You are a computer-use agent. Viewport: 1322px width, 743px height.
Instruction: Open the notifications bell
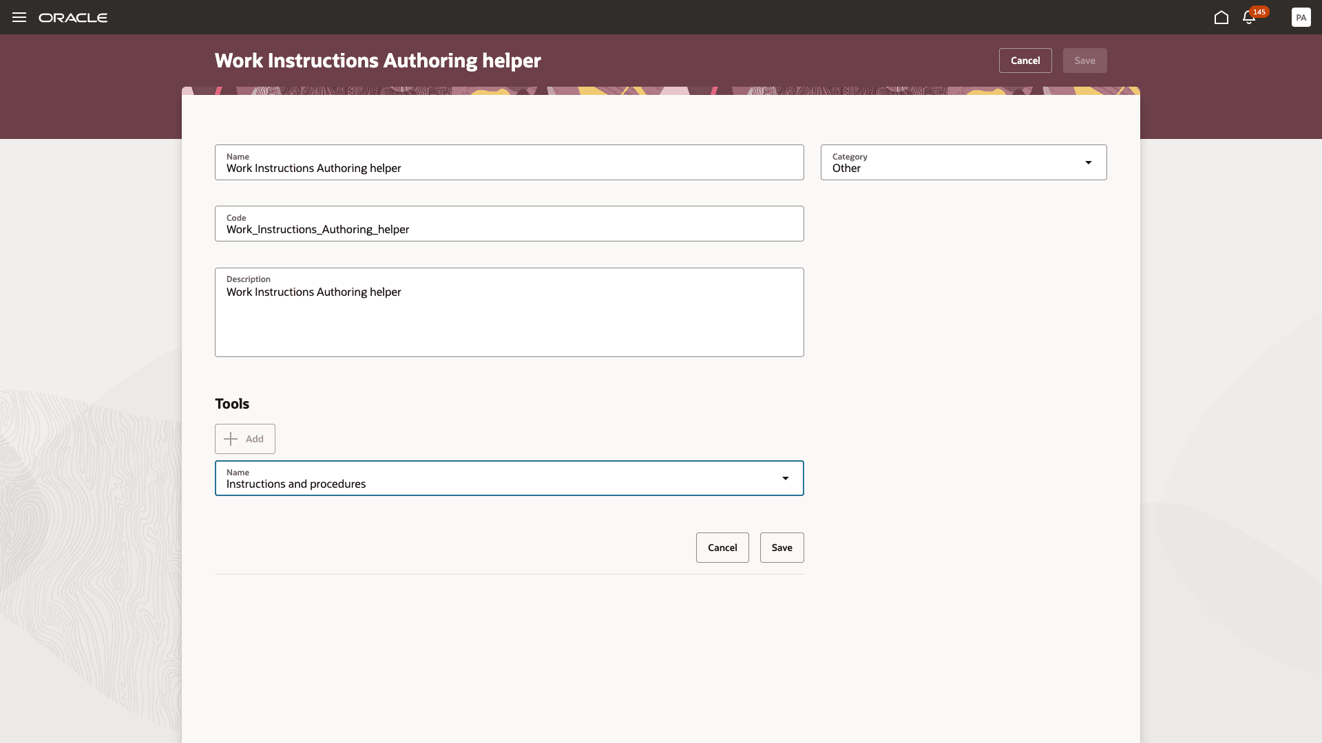pyautogui.click(x=1248, y=19)
